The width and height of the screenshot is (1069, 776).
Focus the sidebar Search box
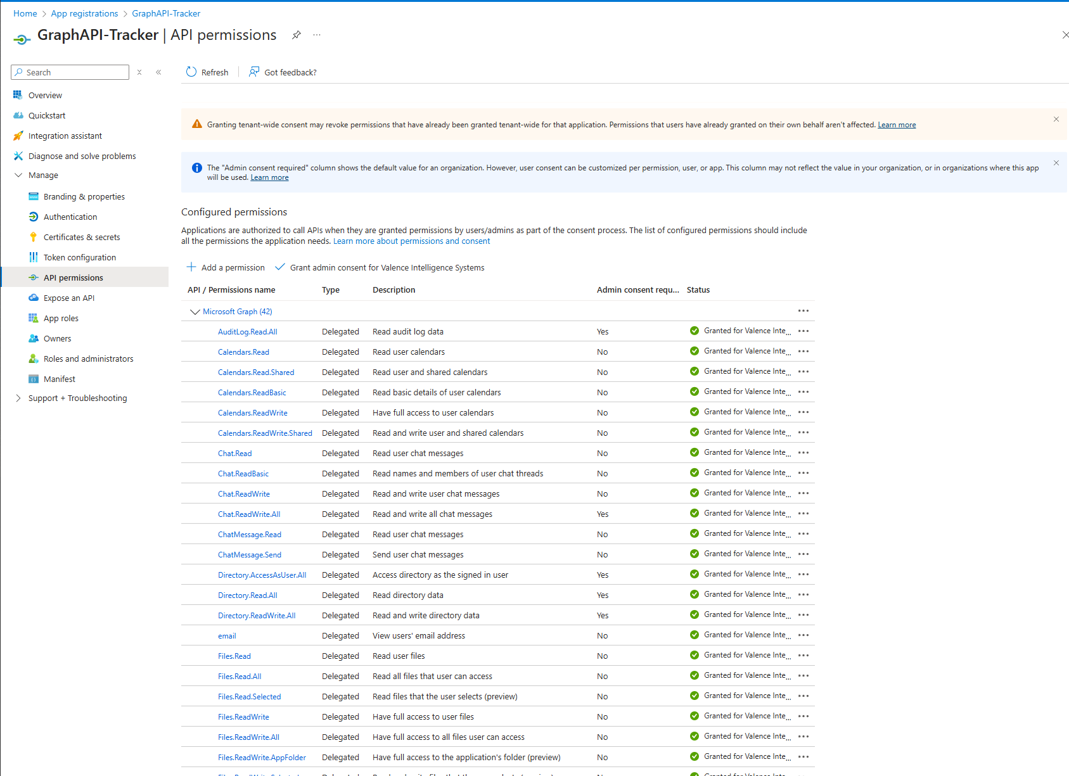70,72
